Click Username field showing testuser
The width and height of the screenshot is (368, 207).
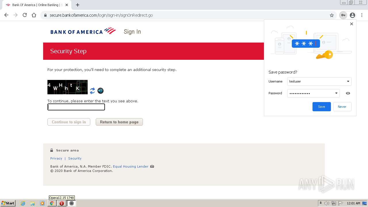(319, 81)
